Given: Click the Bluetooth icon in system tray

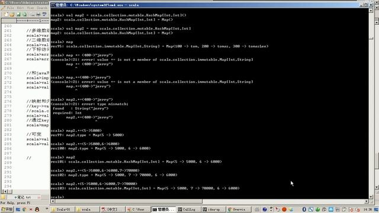Looking at the screenshot, I should pyautogui.click(x=304, y=209).
